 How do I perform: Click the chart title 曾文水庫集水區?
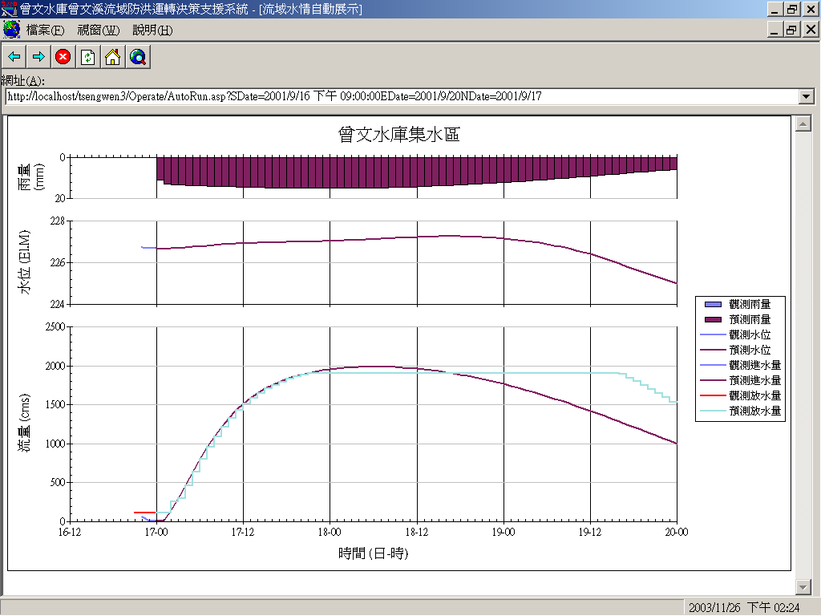(x=399, y=135)
